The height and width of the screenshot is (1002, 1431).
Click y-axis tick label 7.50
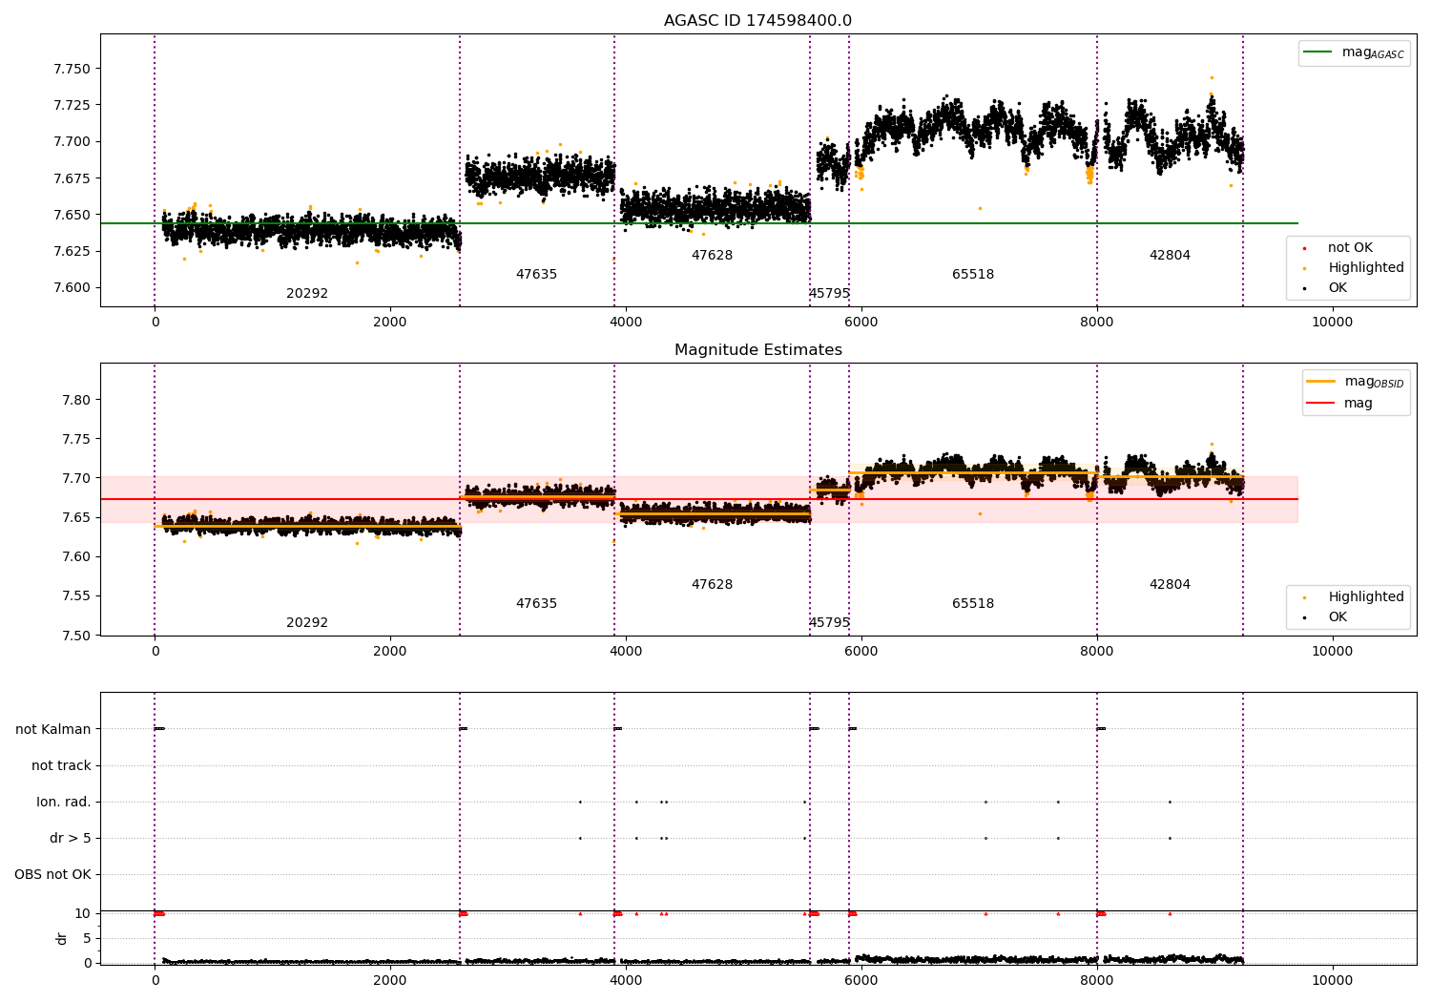click(x=76, y=637)
